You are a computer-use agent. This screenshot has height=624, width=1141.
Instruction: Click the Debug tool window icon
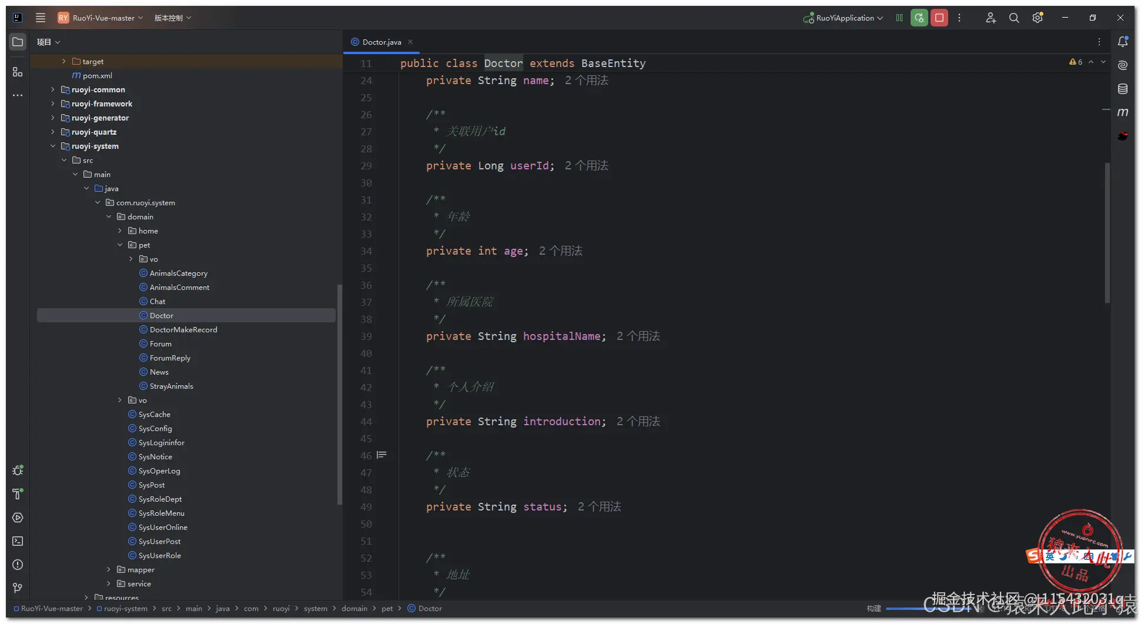coord(18,470)
